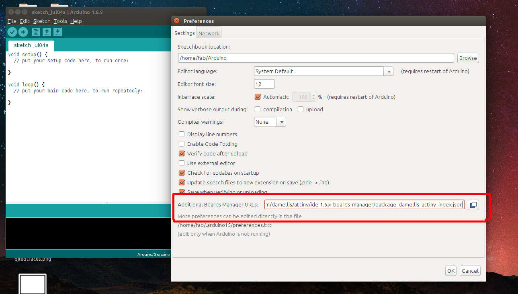Click the 'Additional Boards Manager URLs:' label
Screen dimensions: 518x294
pyautogui.click(x=218, y=205)
